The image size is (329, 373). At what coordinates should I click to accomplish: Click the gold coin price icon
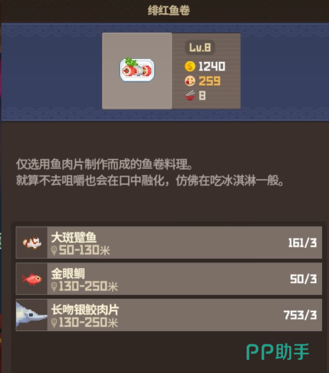190,66
